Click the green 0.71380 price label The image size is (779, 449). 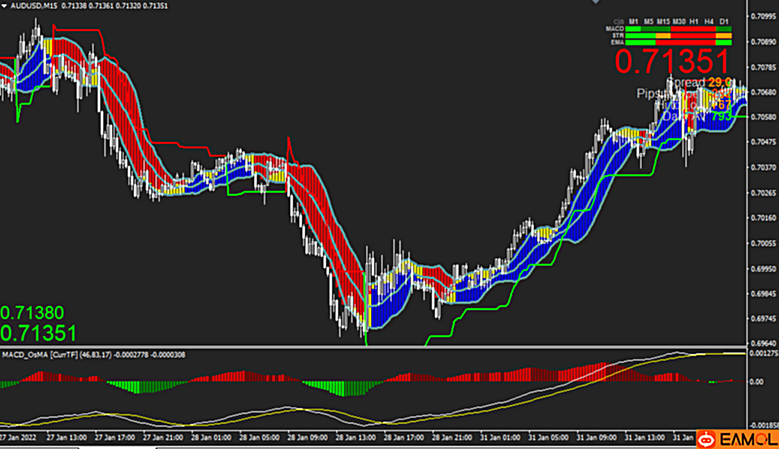(x=32, y=312)
